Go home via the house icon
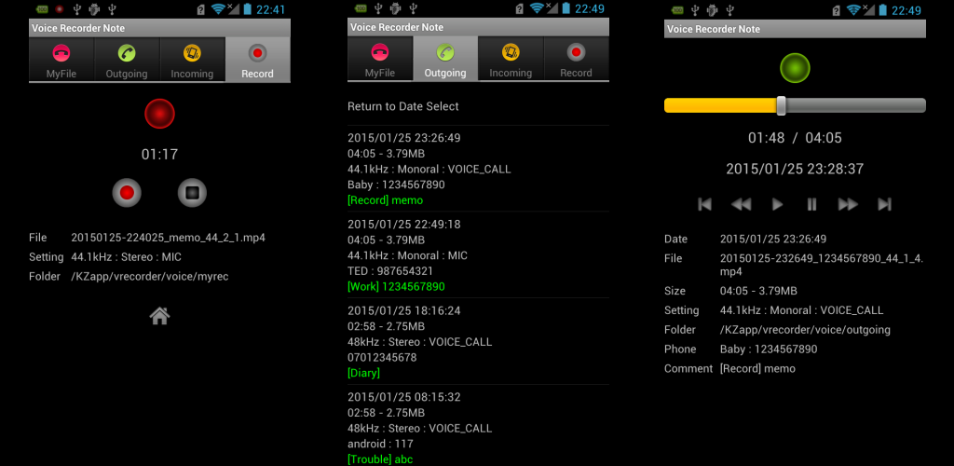Image resolution: width=954 pixels, height=466 pixels. pos(159,315)
